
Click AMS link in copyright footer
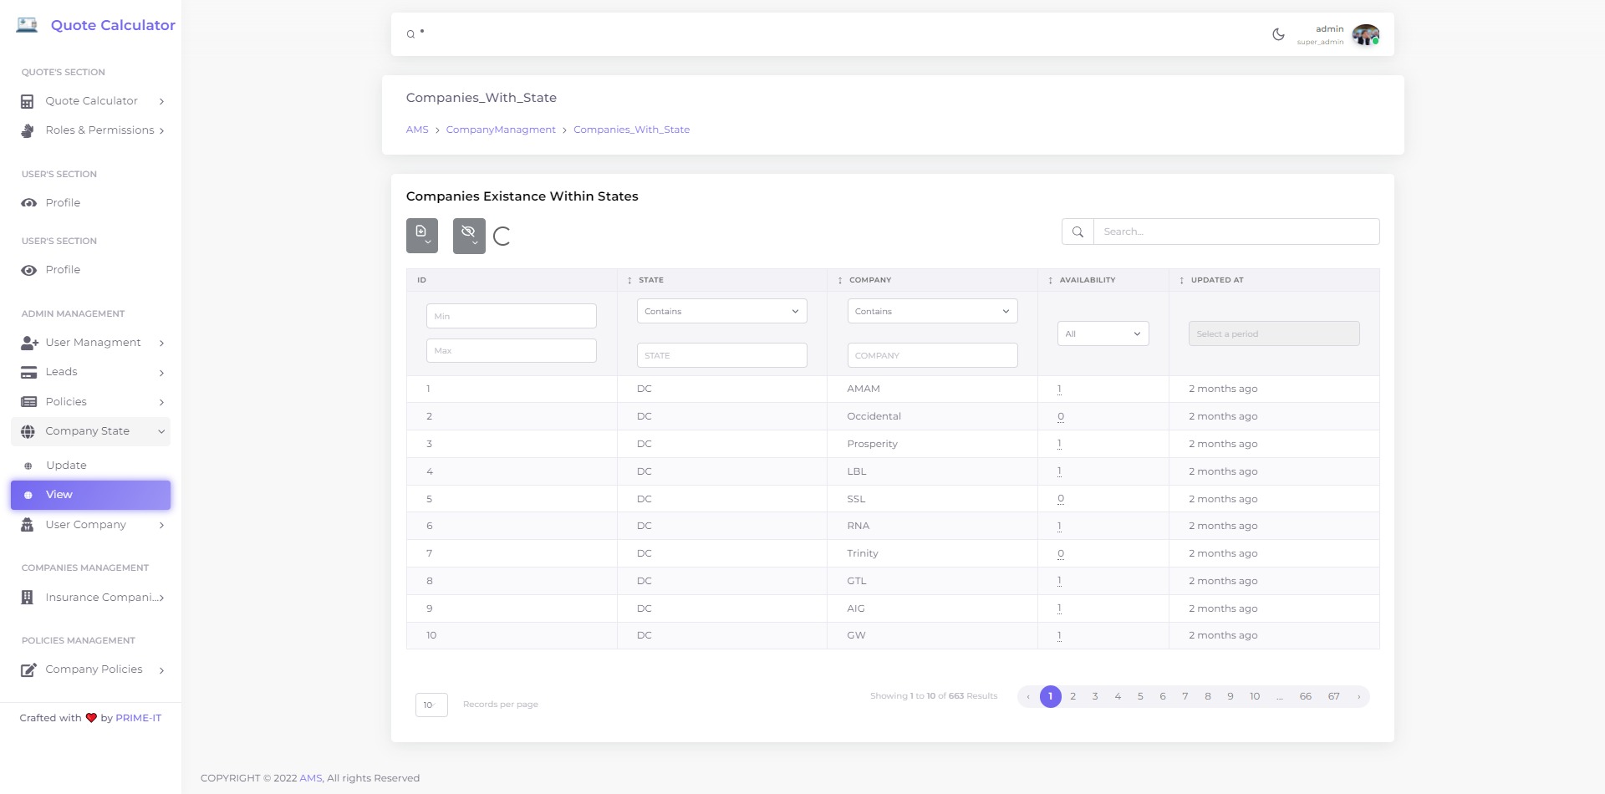pyautogui.click(x=310, y=778)
